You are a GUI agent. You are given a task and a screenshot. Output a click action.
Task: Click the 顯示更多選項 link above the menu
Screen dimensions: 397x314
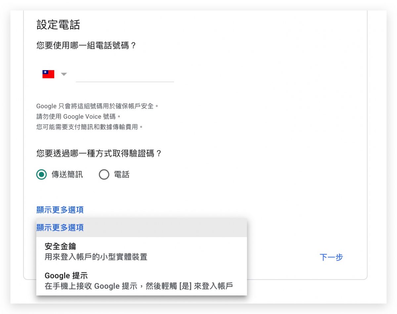coord(60,210)
